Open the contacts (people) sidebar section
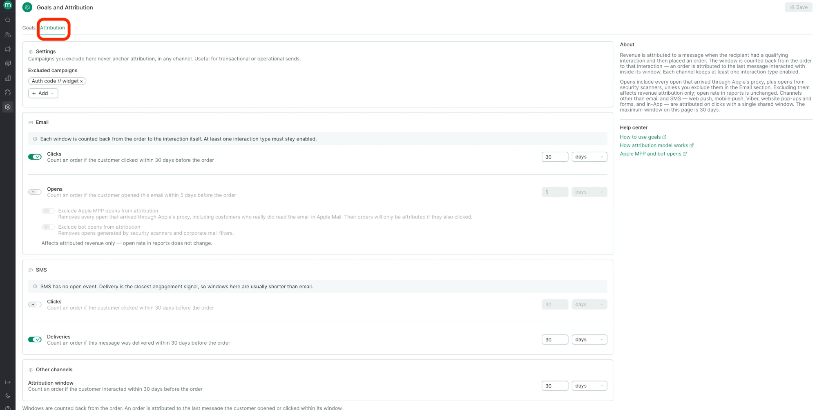817x410 pixels. click(x=8, y=35)
